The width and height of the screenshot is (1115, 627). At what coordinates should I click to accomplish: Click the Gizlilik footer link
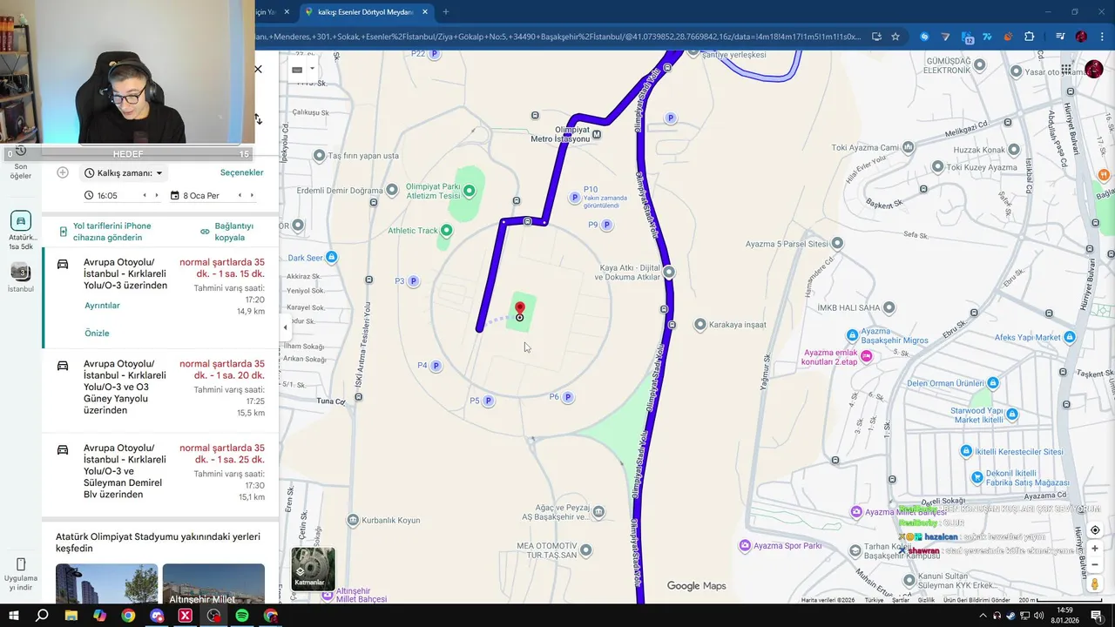click(926, 600)
